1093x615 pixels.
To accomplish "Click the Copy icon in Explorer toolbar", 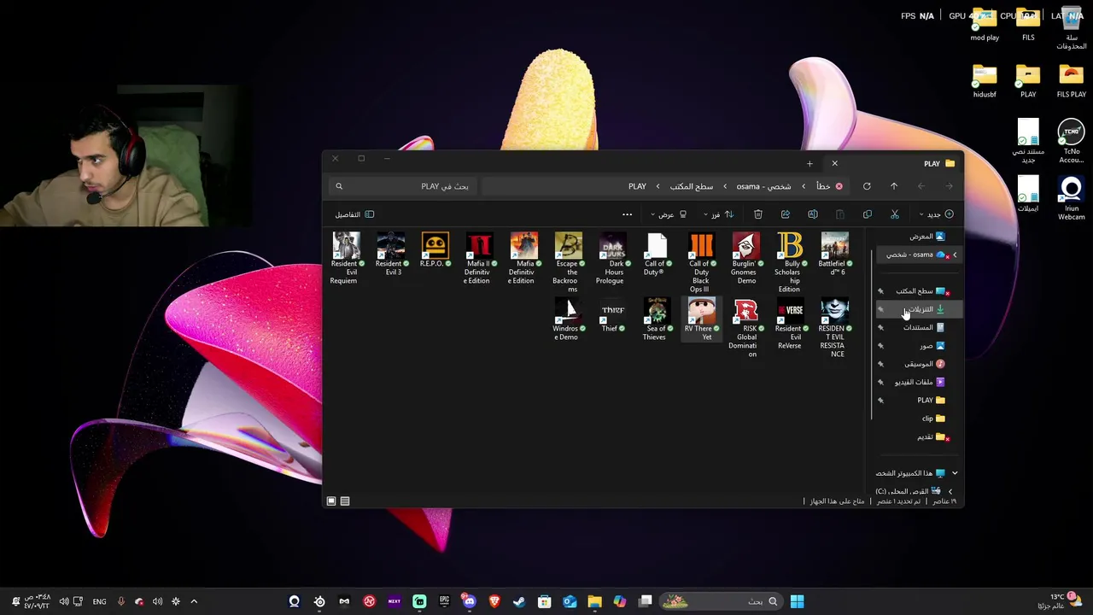I will coord(868,214).
